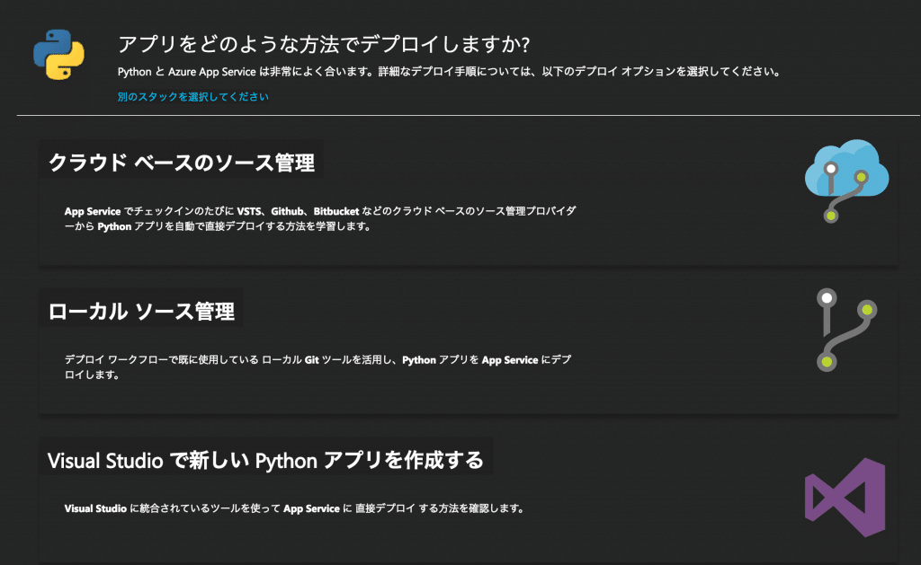
Task: Click text starting Python と Azure App Service は非常に
Action: point(450,72)
